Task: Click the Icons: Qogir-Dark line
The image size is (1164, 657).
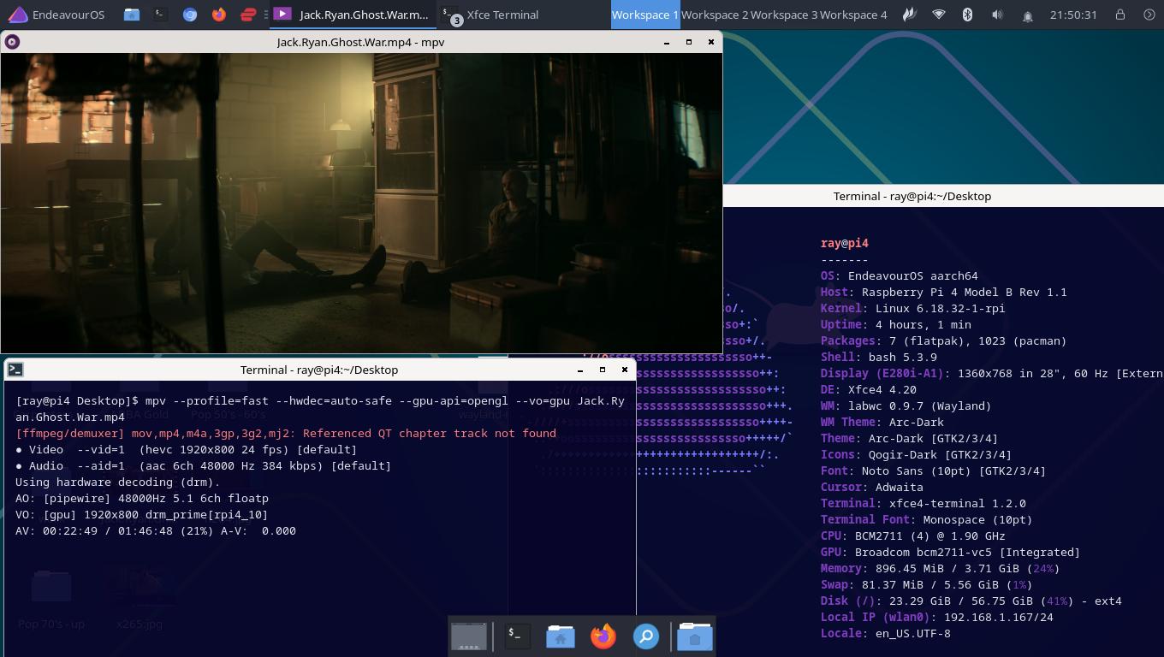Action: (916, 454)
